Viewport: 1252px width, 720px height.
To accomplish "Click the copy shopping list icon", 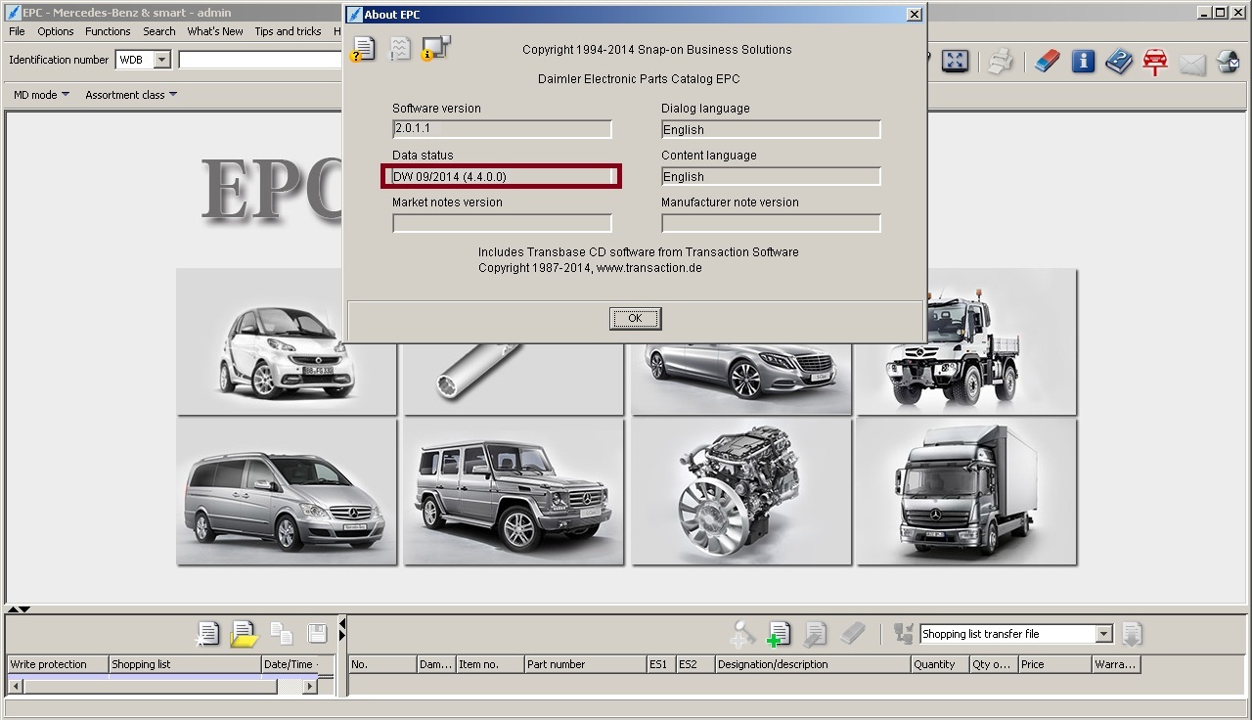I will [x=281, y=634].
